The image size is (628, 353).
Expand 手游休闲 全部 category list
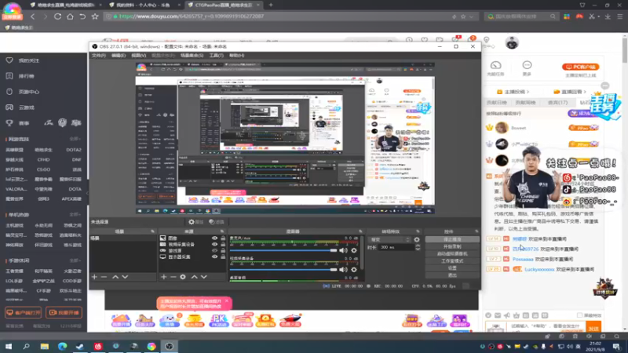coord(75,260)
